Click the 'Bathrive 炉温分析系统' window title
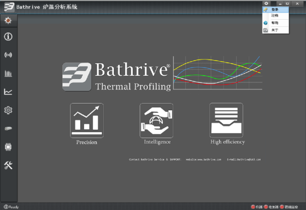Viewport: 306px width, 210px height. (47, 7)
